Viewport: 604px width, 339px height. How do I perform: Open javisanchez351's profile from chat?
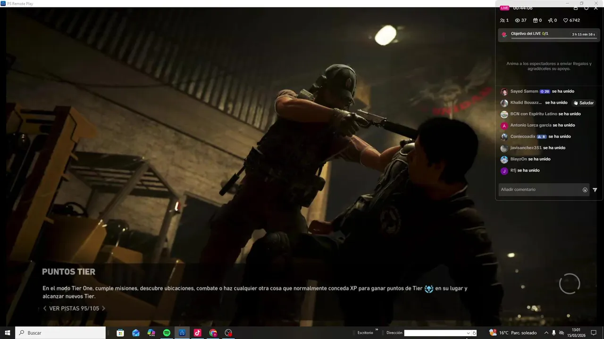[526, 148]
